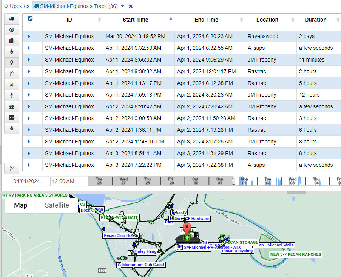Select the Map view type
The width and height of the screenshot is (341, 277).
point(21,205)
